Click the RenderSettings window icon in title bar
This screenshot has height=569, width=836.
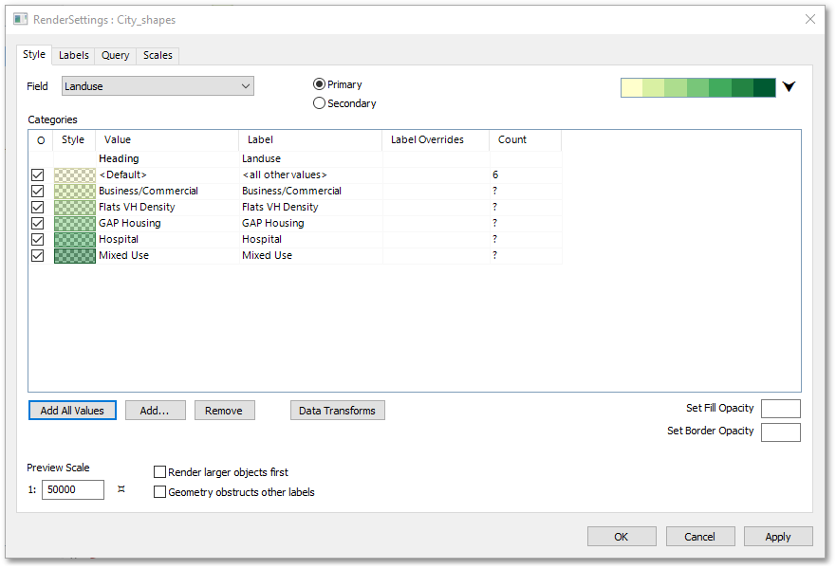tap(20, 19)
